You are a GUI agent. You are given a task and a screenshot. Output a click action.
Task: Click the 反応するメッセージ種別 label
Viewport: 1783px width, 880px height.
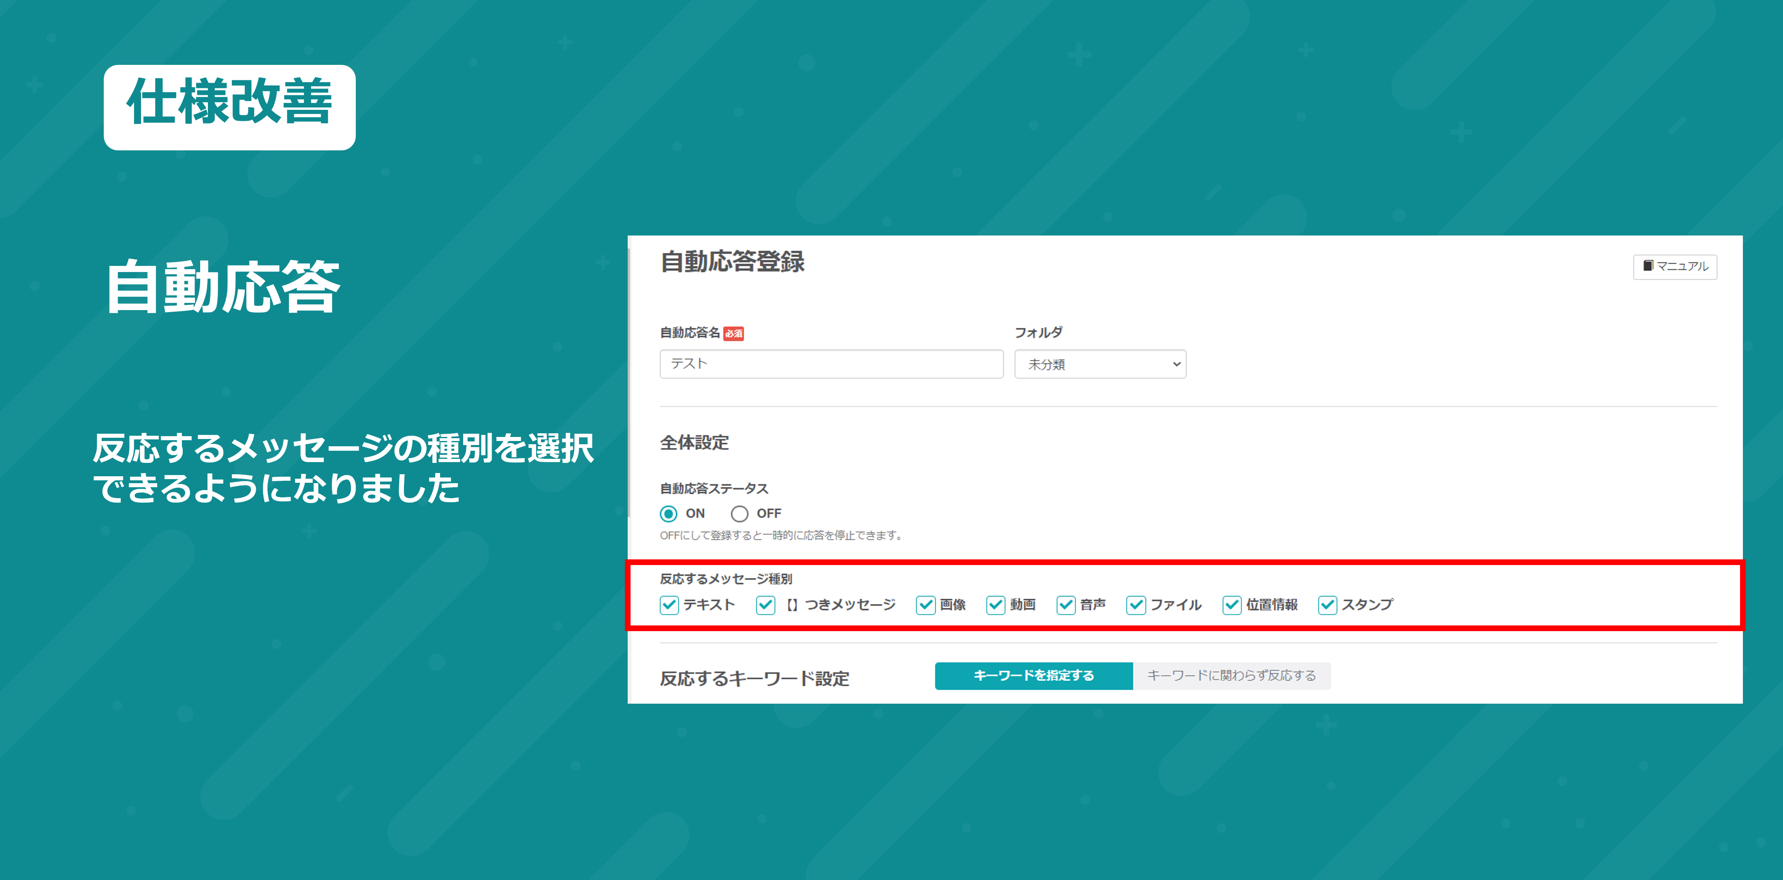[726, 579]
